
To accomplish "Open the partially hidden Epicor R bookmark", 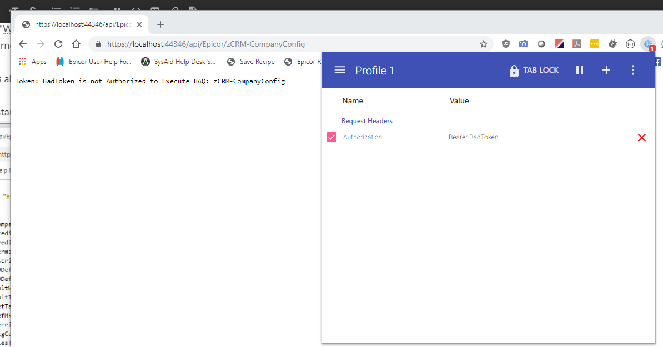I will tap(303, 62).
